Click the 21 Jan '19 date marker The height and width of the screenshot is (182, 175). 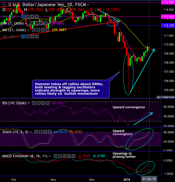[x=149, y=179]
